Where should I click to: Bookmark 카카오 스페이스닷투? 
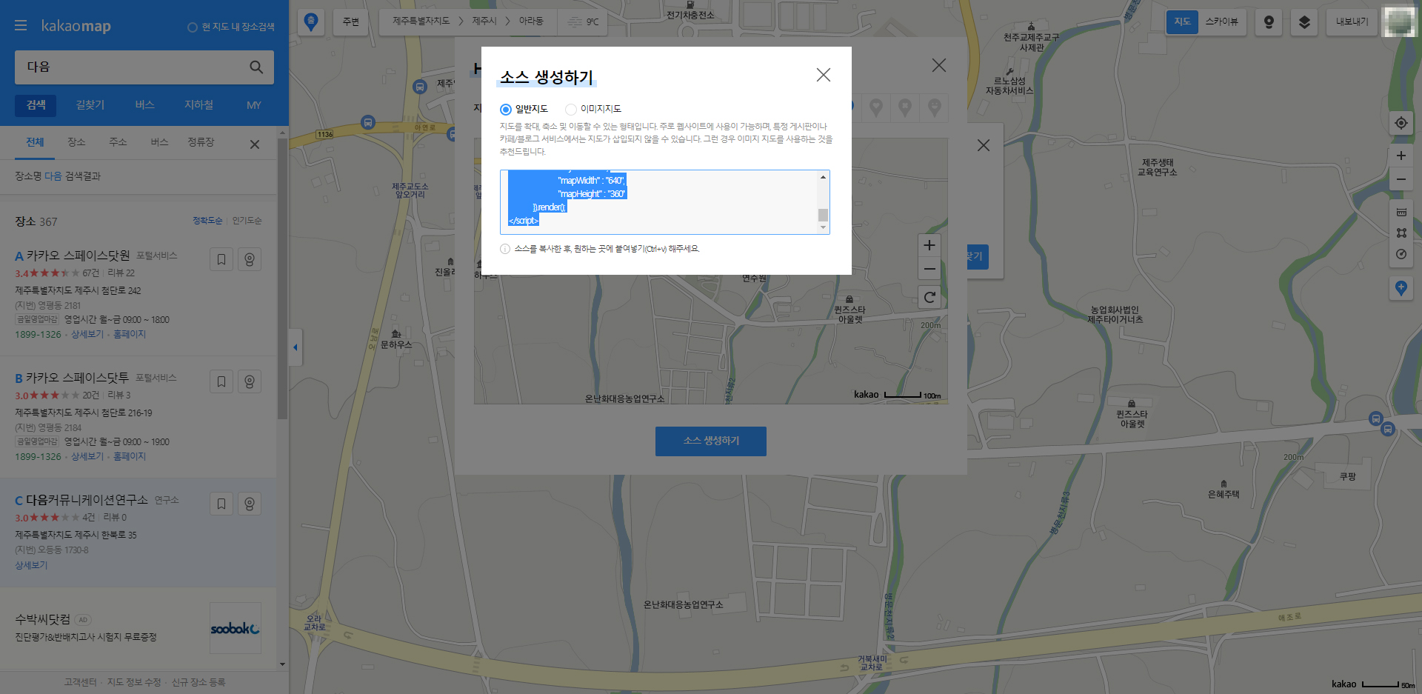coord(221,381)
